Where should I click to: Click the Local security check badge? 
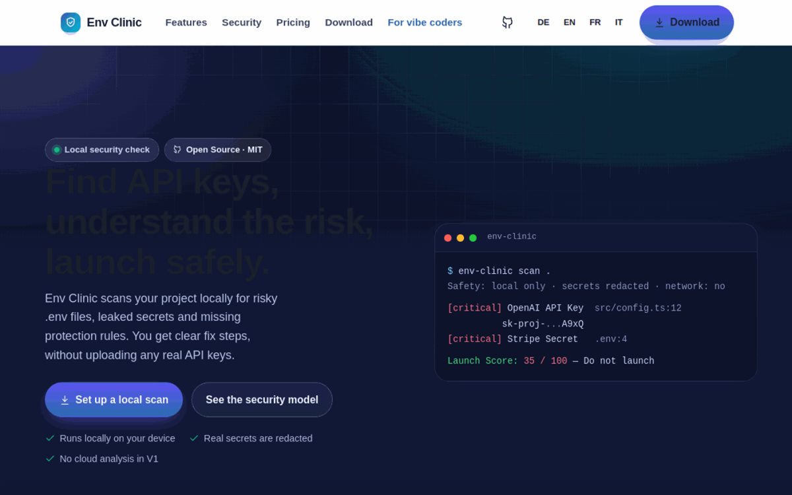[102, 150]
